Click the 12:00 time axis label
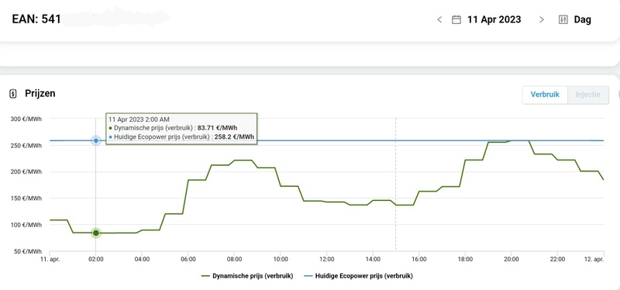Screen dimensions: 620x290 (x=326, y=260)
